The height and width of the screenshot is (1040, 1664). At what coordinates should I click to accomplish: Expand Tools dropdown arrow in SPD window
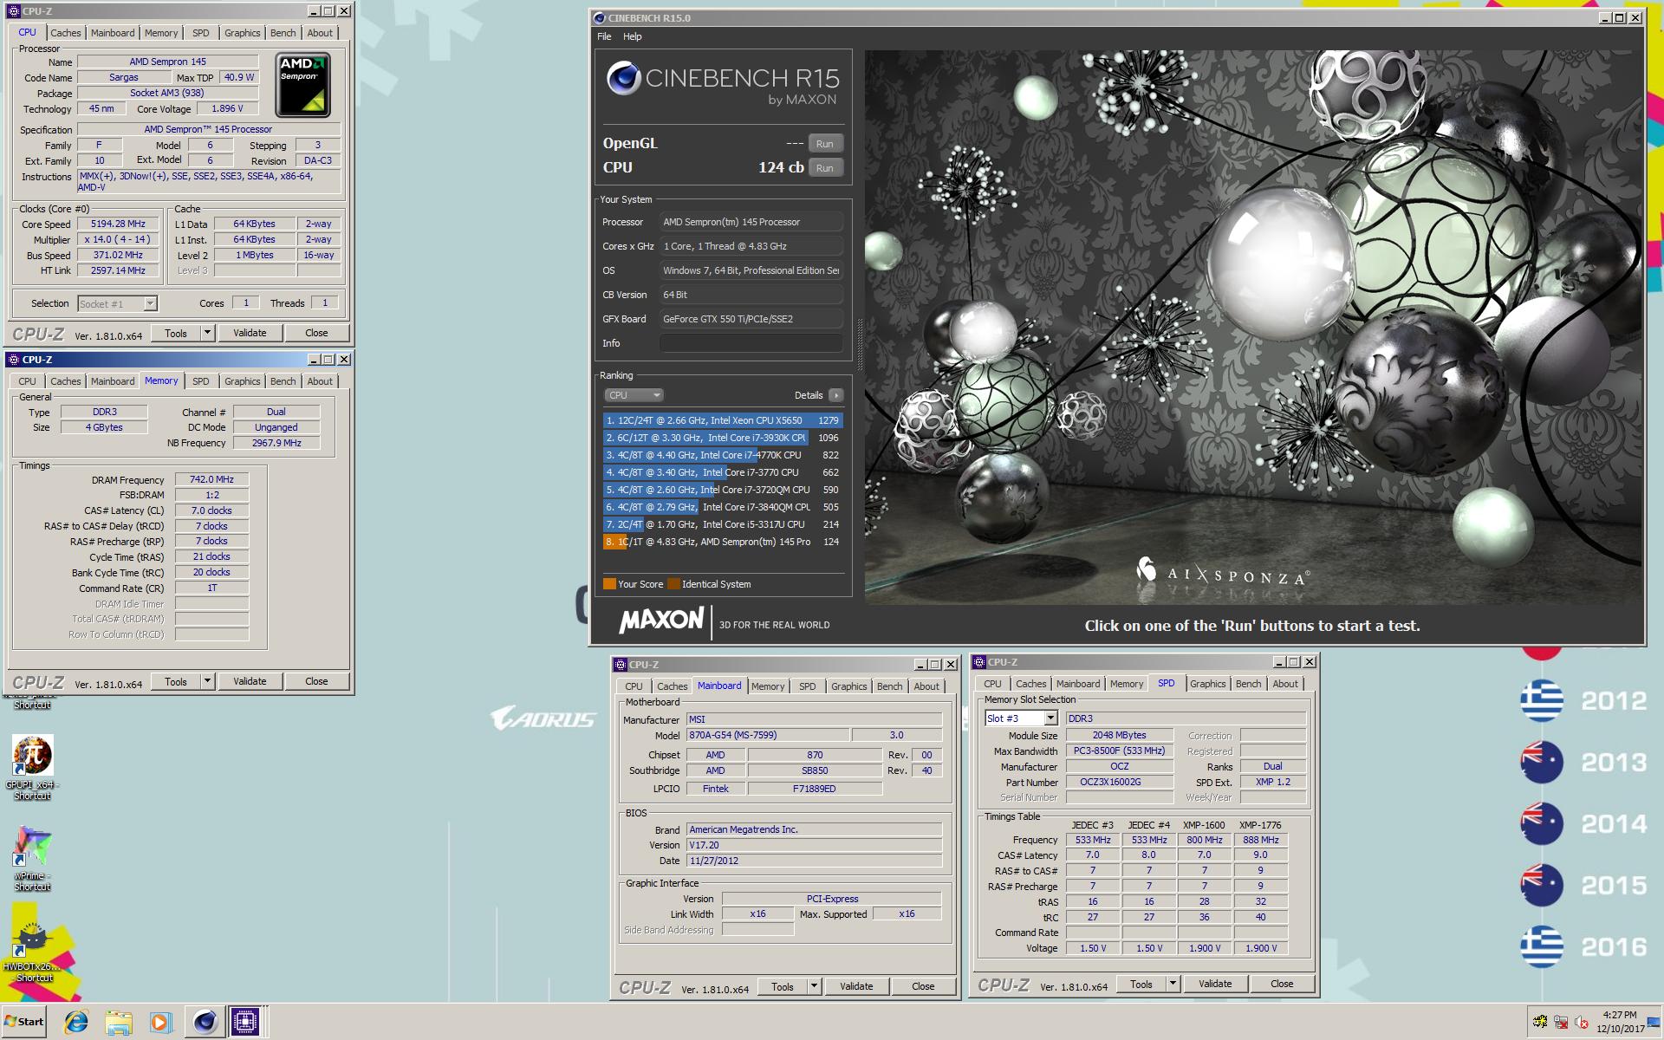coord(1173,984)
